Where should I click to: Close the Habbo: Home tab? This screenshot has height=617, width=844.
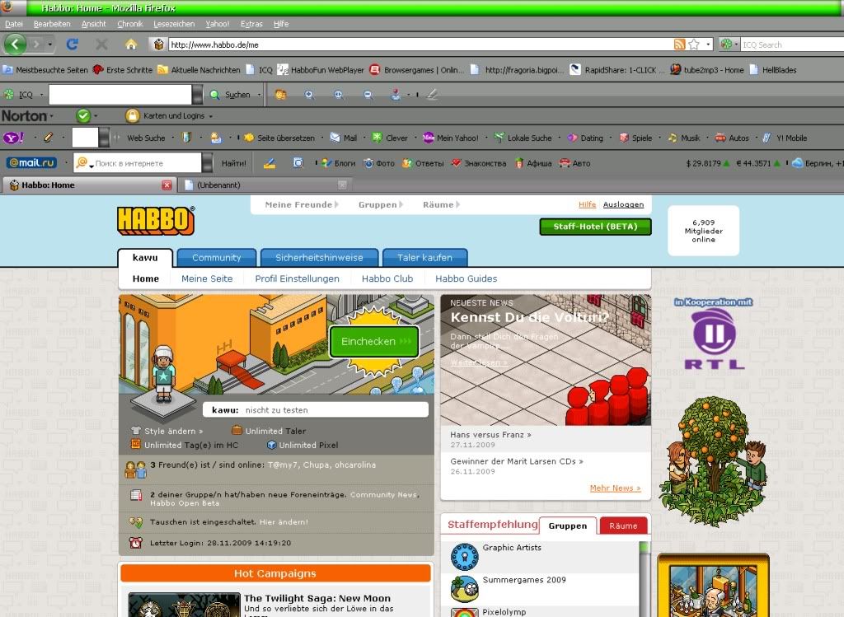pyautogui.click(x=166, y=185)
